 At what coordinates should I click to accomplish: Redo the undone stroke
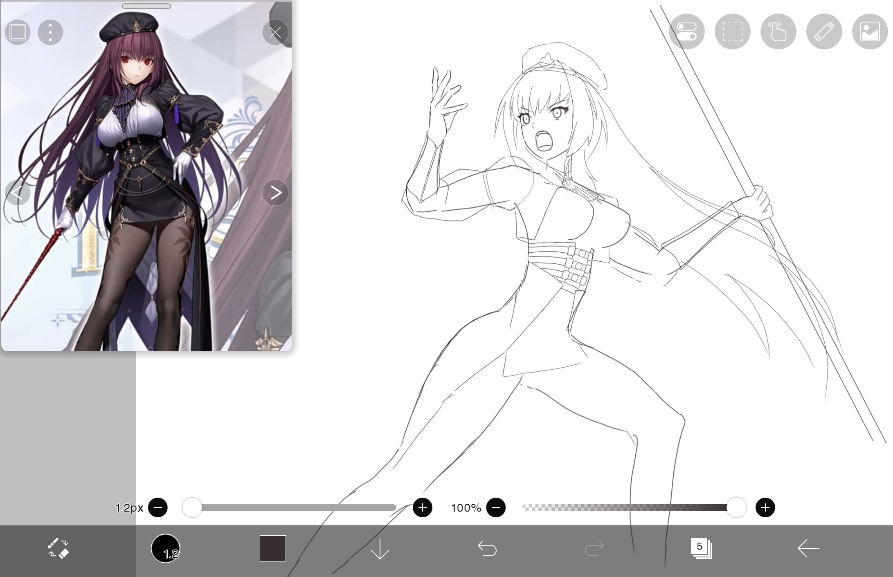coord(594,548)
